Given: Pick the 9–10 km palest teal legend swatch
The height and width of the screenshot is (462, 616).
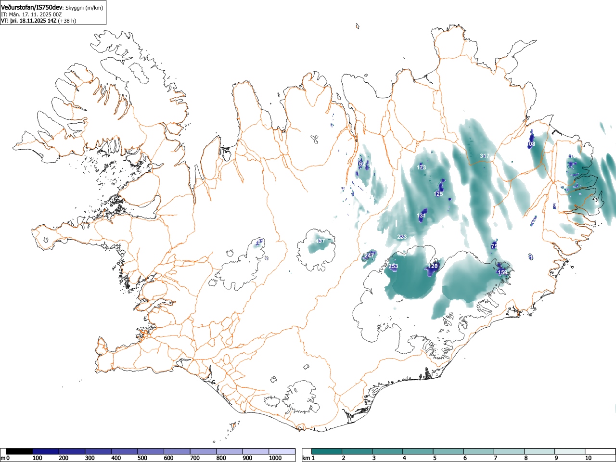Looking at the screenshot, I should coord(570,451).
